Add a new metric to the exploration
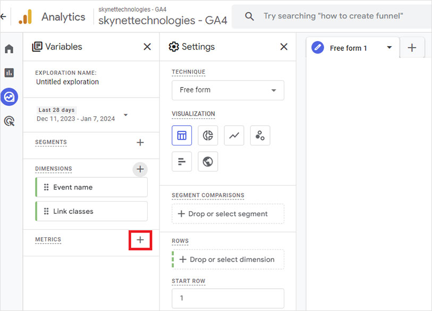 (x=140, y=240)
